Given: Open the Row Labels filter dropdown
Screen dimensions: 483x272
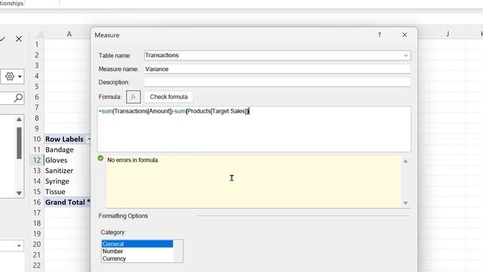Looking at the screenshot, I should click(x=89, y=139).
